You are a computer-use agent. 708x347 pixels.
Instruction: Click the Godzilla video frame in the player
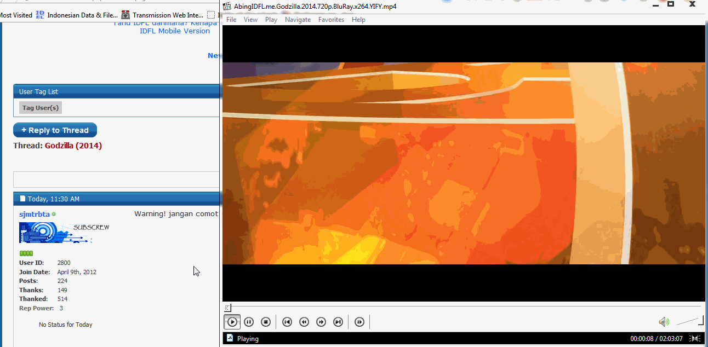464,163
